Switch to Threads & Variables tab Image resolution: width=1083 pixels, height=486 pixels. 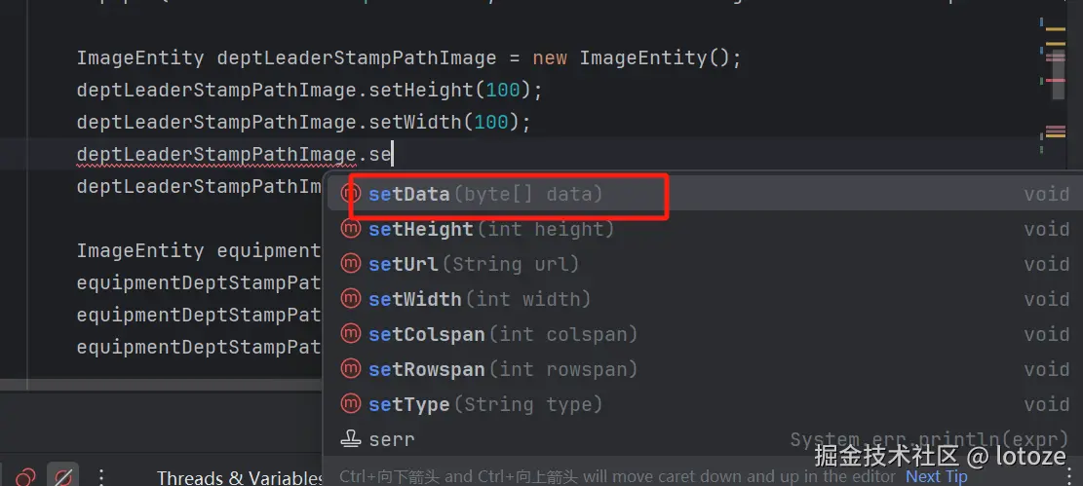click(239, 477)
